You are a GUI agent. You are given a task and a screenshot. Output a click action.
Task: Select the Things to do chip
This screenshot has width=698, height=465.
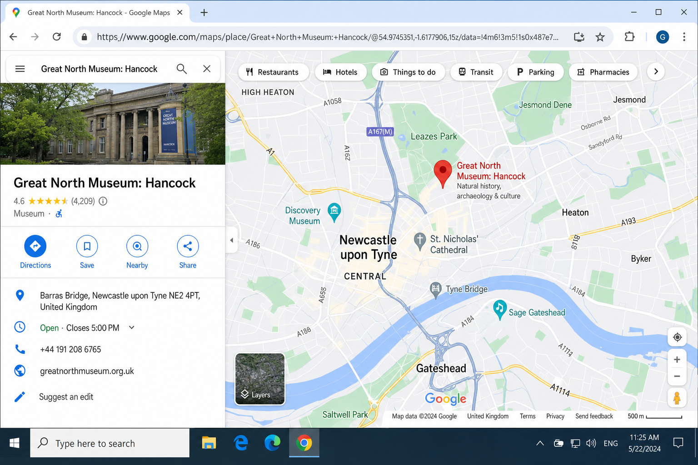(x=408, y=72)
